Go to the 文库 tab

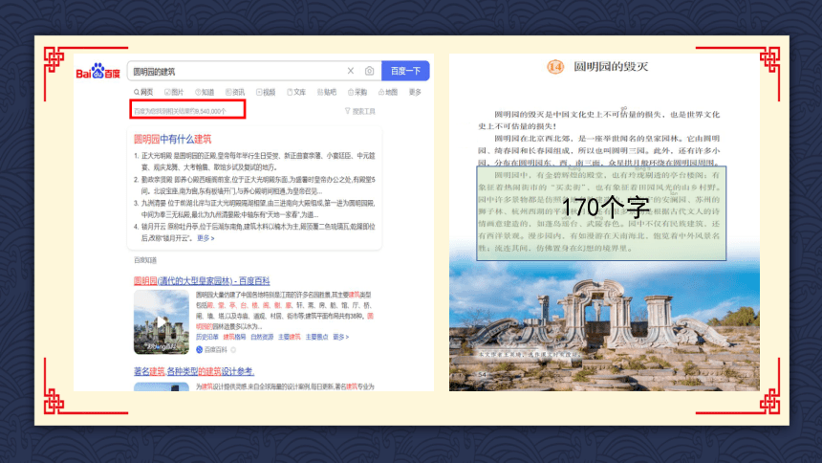[x=296, y=92]
